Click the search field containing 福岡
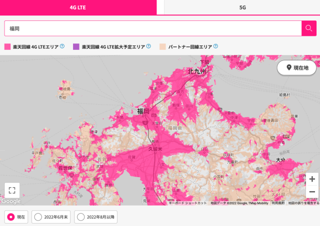 (x=153, y=28)
